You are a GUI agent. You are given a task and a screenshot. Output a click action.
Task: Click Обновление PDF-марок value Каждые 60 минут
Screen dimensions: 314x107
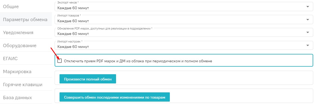click(73, 34)
